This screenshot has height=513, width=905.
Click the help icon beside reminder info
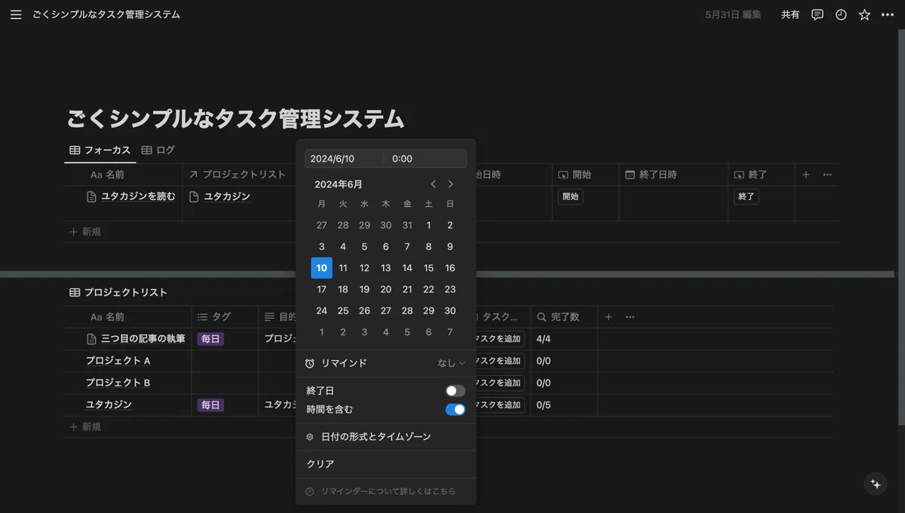pyautogui.click(x=309, y=491)
